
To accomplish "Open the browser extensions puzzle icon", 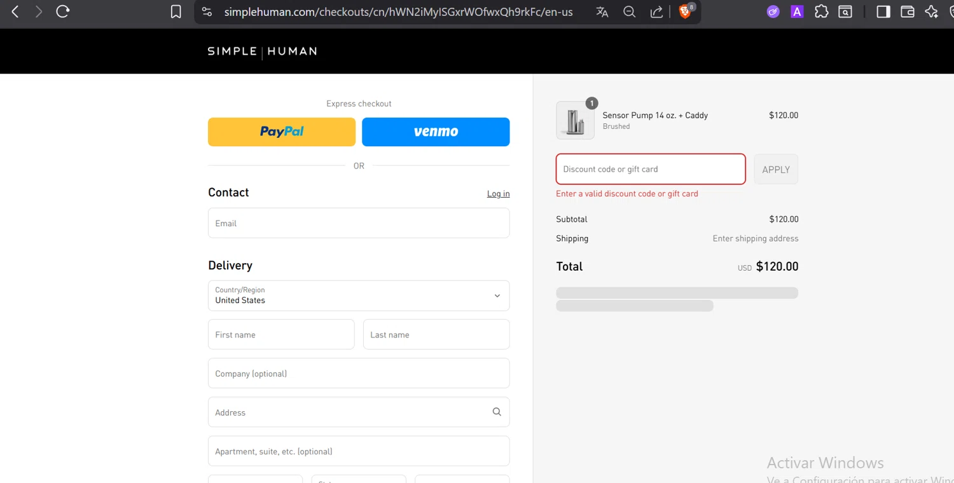I will [821, 11].
